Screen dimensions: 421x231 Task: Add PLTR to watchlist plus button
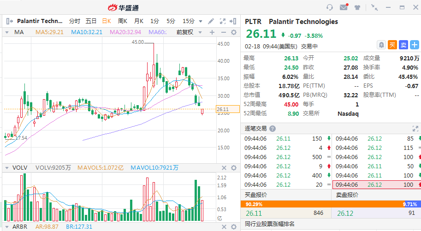click(x=414, y=45)
